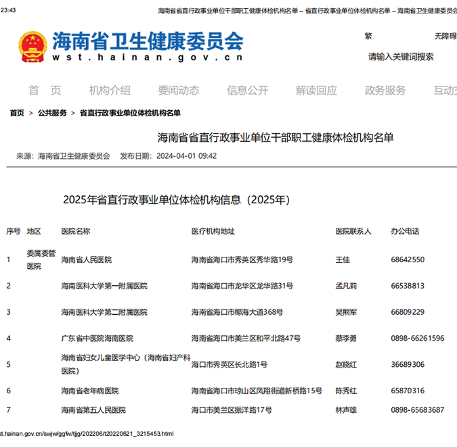The height and width of the screenshot is (448, 457).
Task: Click the address 海南省海口市椰海大道368号
Action: pyautogui.click(x=237, y=312)
